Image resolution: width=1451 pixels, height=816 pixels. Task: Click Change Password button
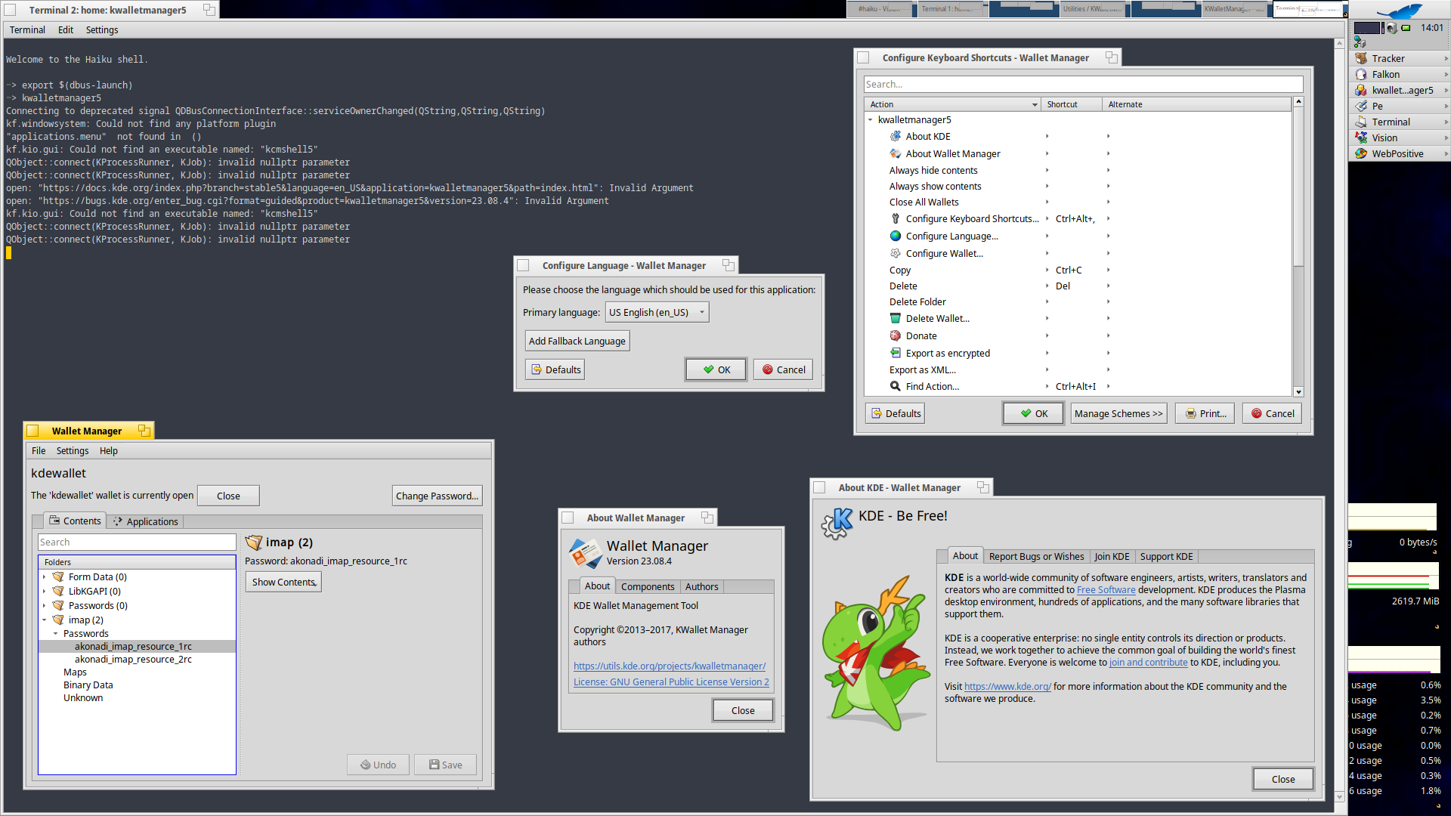tap(437, 496)
